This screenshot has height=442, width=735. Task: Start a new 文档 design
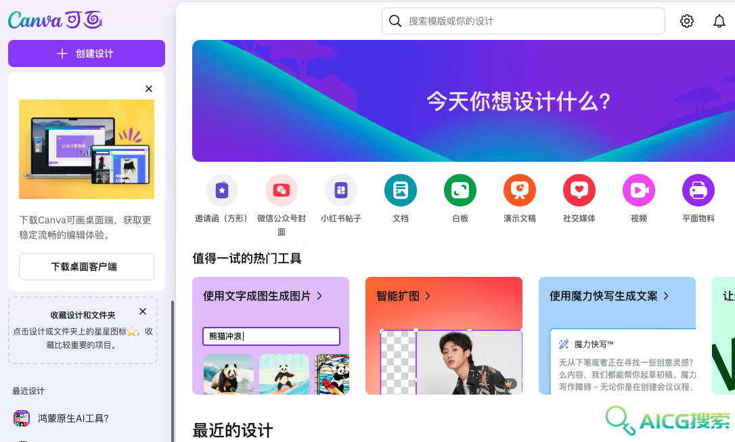tap(400, 190)
